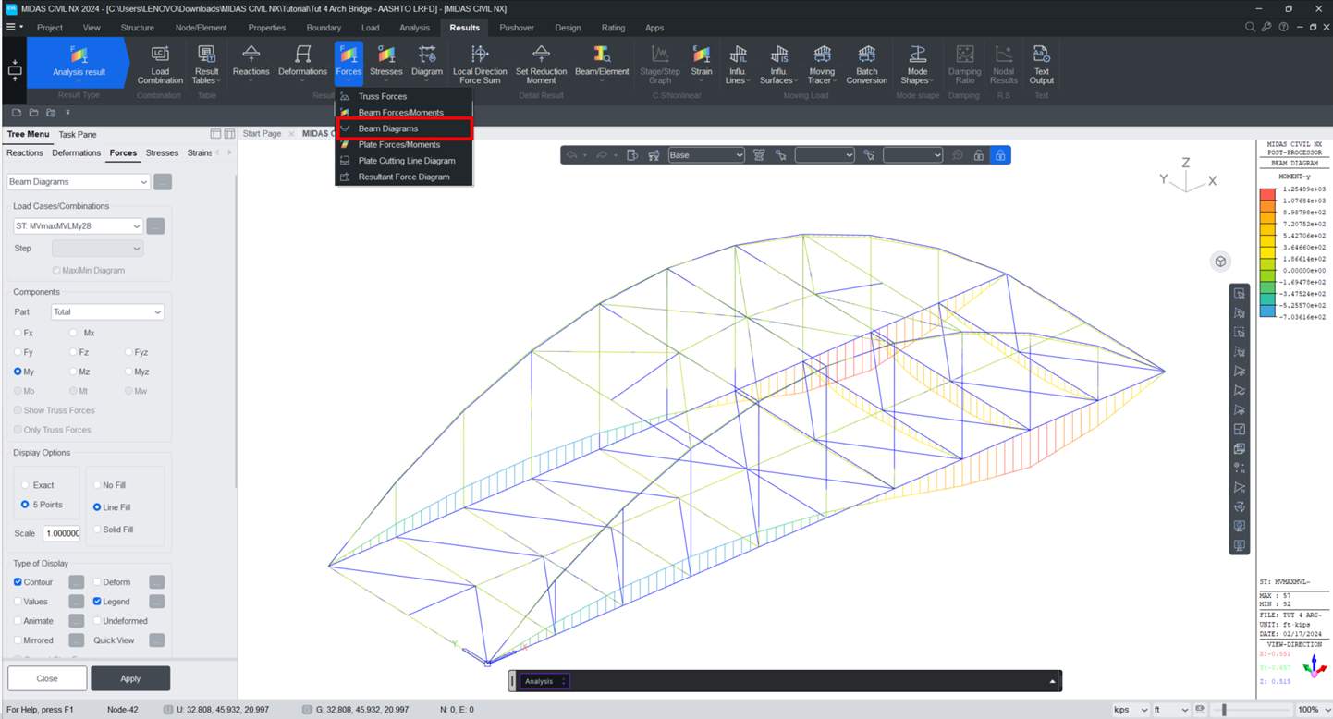Enable the Values checkbox
Screen dimensions: 1333x719
click(x=18, y=602)
